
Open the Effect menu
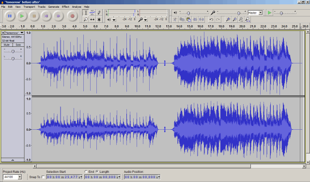[x=65, y=7]
